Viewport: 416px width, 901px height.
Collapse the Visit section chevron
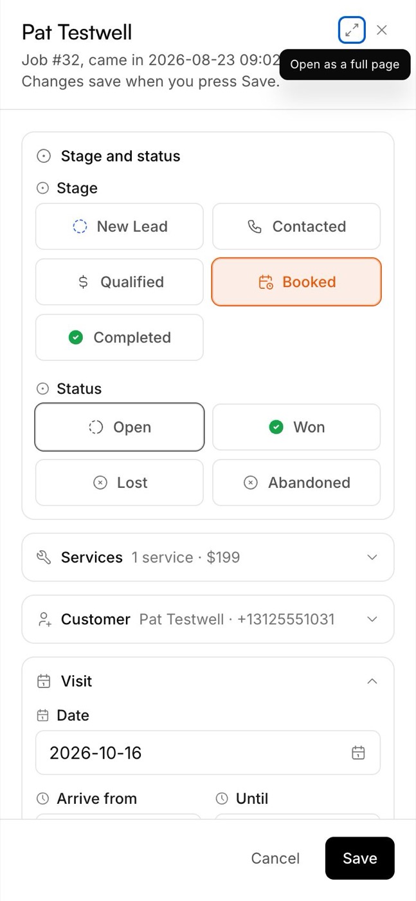pyautogui.click(x=372, y=681)
